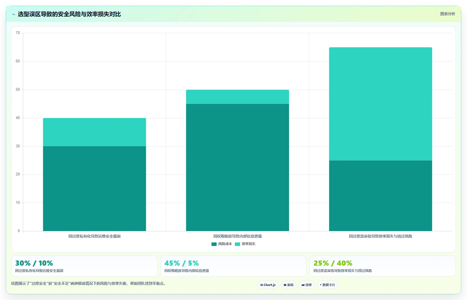
Task: Click light bar segment for 因过度私有化导致运维安全漏洞
Action: tap(94, 132)
